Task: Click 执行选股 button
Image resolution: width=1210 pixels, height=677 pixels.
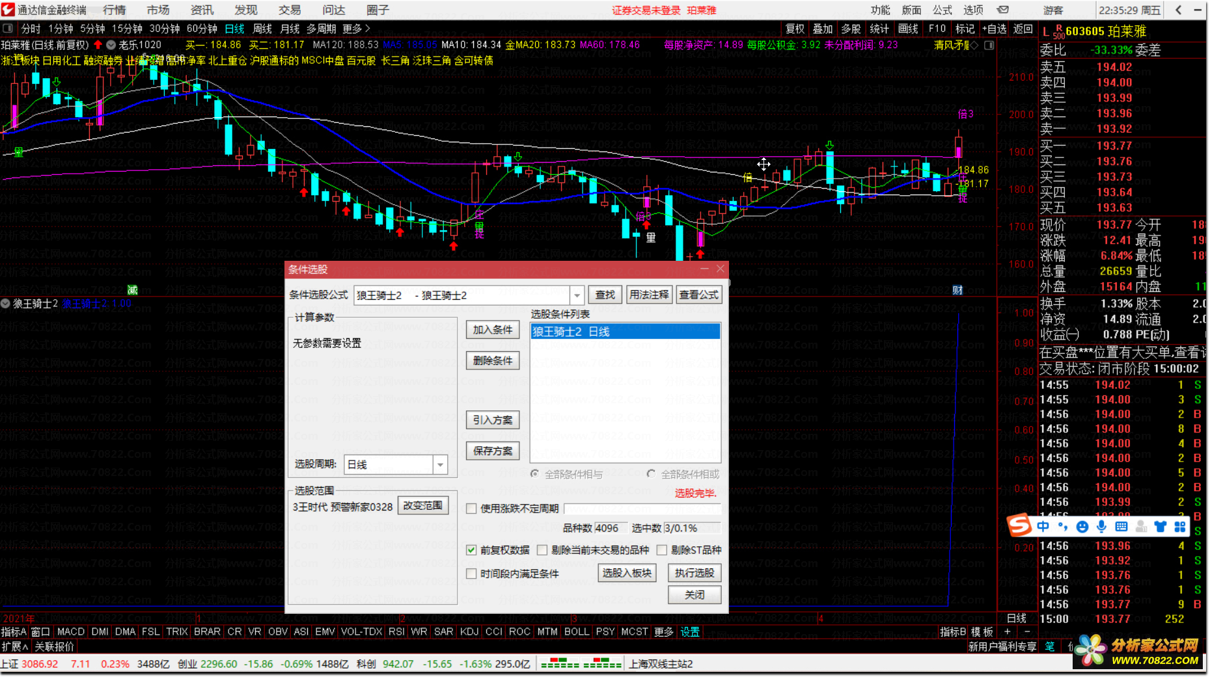Action: (x=694, y=573)
